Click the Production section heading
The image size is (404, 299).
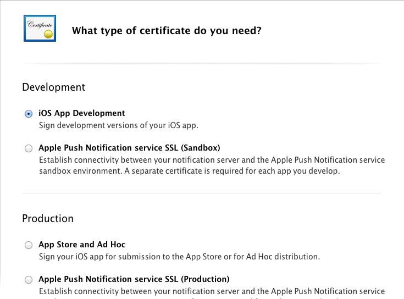click(48, 218)
